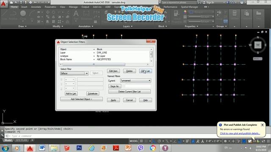The image size is (271, 152).
Task: Toggle Object Snap in status bar
Action: click(180, 141)
